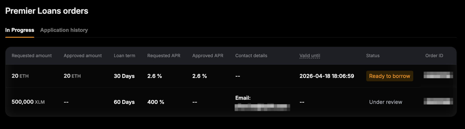This screenshot has width=465, height=129.
Task: Click the Valid until column header
Action: click(310, 56)
